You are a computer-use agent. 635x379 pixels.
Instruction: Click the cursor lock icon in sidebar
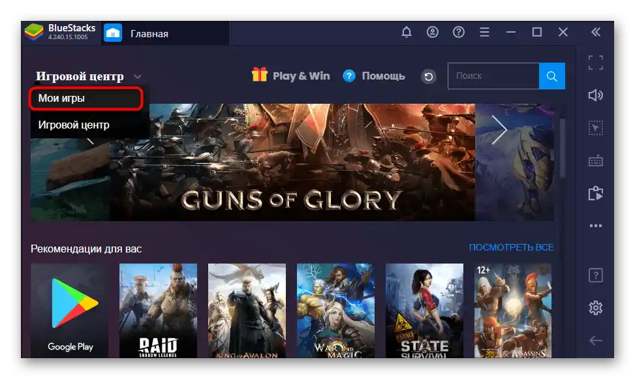596,128
